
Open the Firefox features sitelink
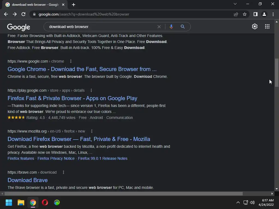[x=21, y=158]
